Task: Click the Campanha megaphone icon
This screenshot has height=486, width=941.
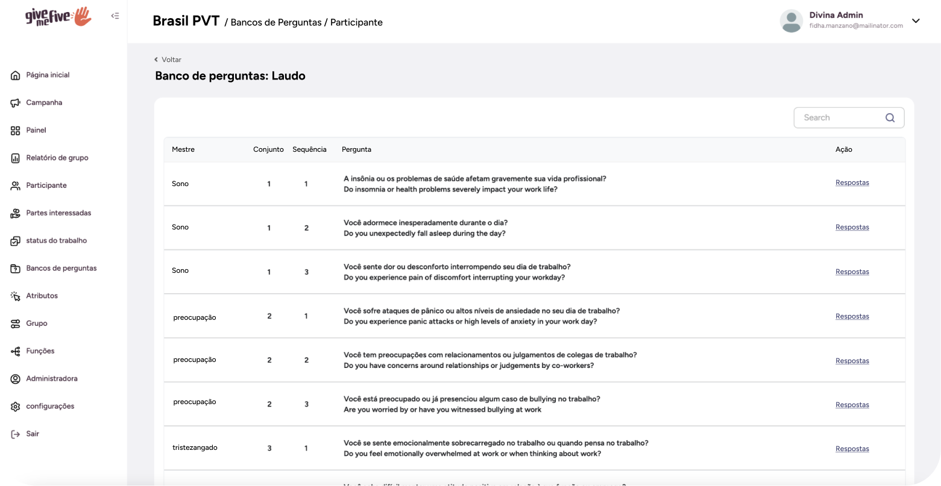Action: click(x=16, y=103)
